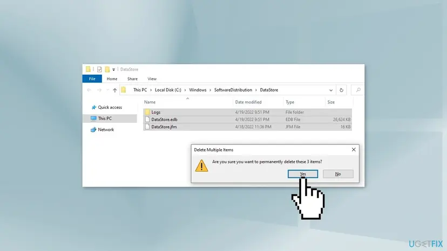Switch to the Share ribbon tab
The image size is (447, 251).
(x=132, y=79)
